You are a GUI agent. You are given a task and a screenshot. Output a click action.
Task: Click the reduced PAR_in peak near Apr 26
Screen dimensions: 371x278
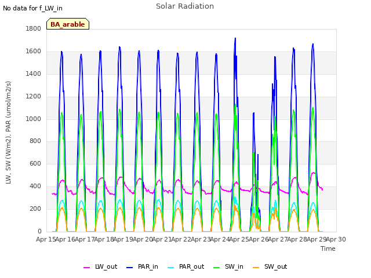click(254, 114)
